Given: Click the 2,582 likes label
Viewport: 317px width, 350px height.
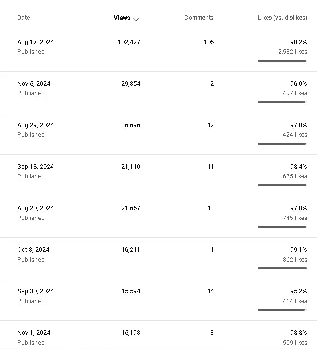Looking at the screenshot, I should coord(293,52).
